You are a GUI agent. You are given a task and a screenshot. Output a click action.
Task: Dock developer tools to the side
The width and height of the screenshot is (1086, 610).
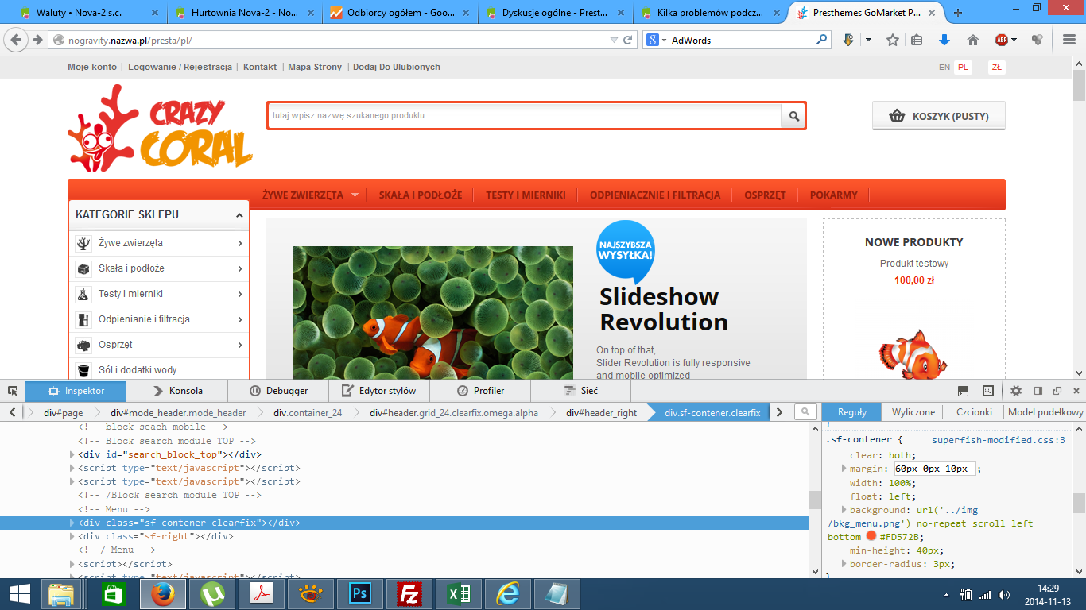tap(1038, 391)
